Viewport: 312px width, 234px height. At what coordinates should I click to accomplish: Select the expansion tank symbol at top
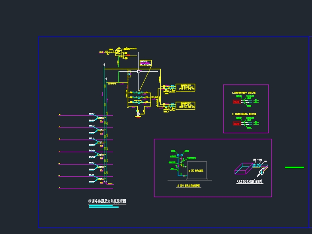[119, 53]
